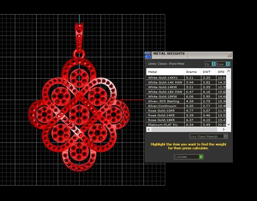This screenshot has height=201, width=257.
Task: Select the Rose Gold:10KR row
Action: tap(186, 110)
